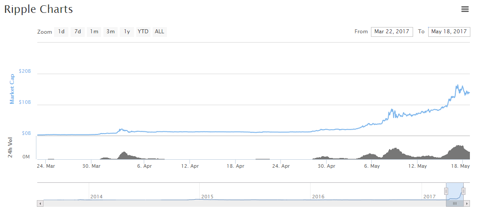Set zoom to 1d
The height and width of the screenshot is (213, 477).
pos(61,32)
